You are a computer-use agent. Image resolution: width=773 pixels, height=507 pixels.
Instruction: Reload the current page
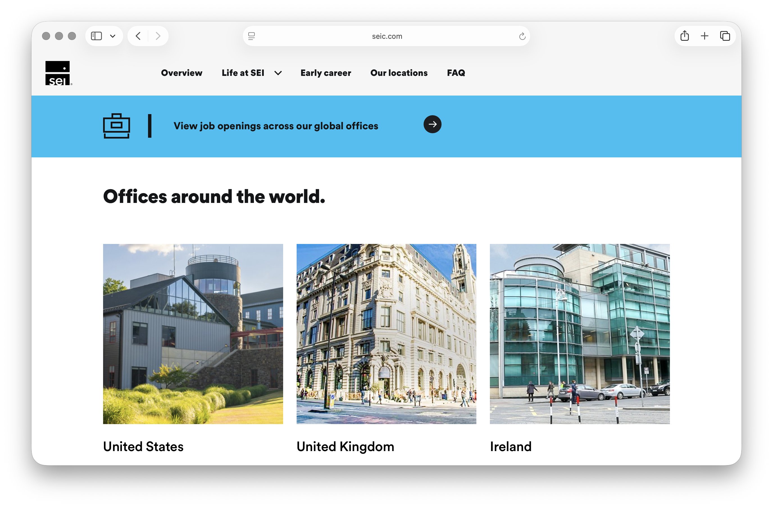pyautogui.click(x=522, y=36)
